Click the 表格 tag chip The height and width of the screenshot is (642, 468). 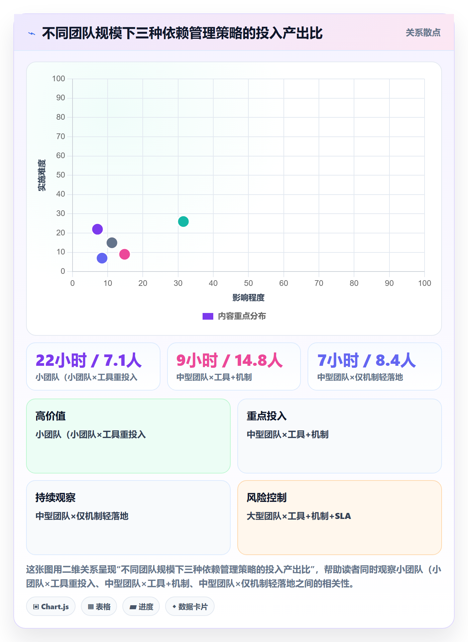pyautogui.click(x=99, y=607)
